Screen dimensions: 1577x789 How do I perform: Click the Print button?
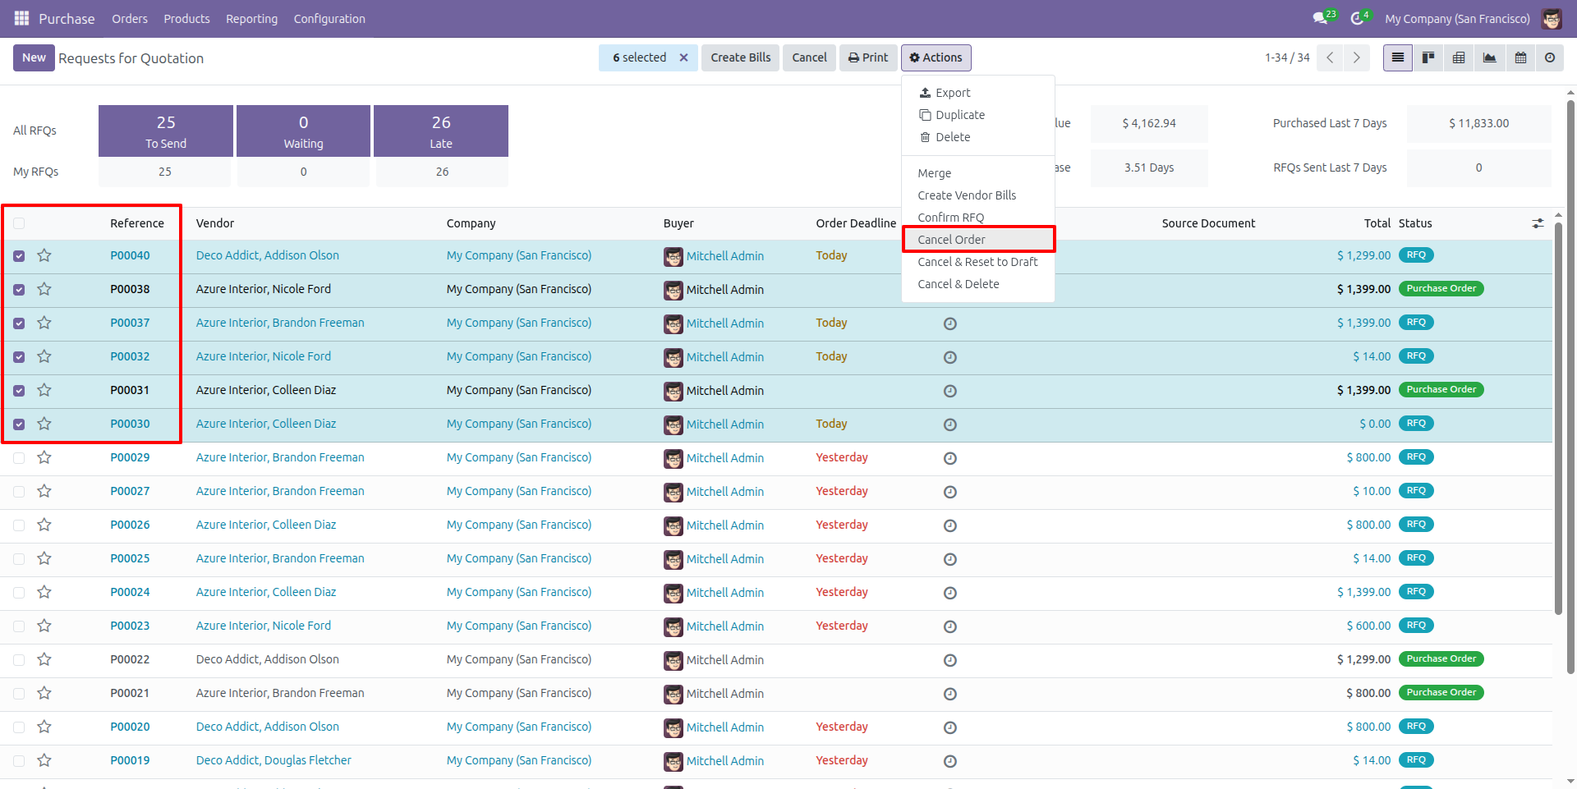868,57
